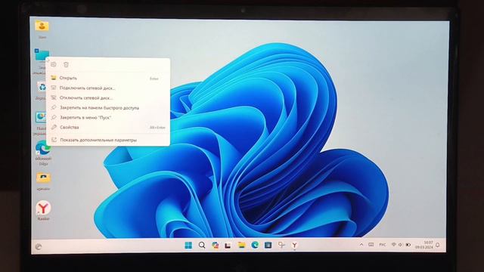Open Wi-Fi network tray icon
The image size is (484, 272).
coord(393,245)
